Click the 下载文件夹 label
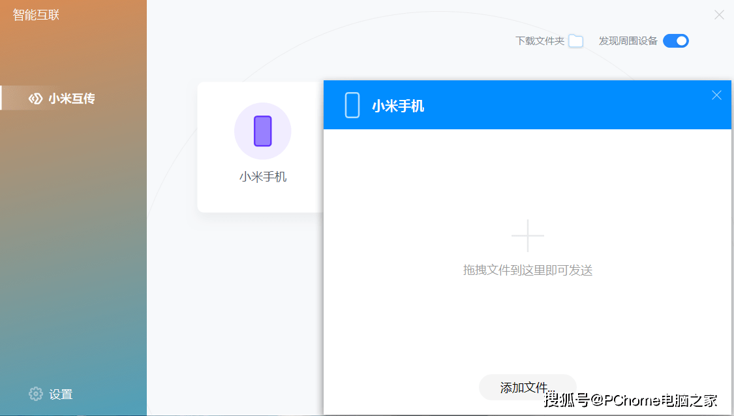Screen dimensions: 734x416 540,41
